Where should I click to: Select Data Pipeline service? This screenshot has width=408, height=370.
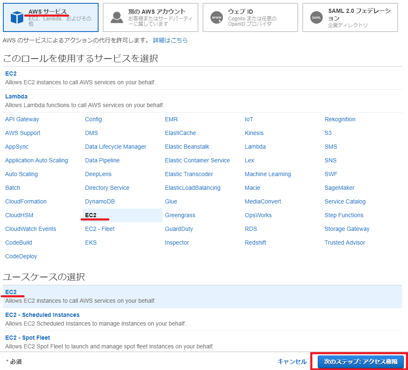click(x=102, y=160)
